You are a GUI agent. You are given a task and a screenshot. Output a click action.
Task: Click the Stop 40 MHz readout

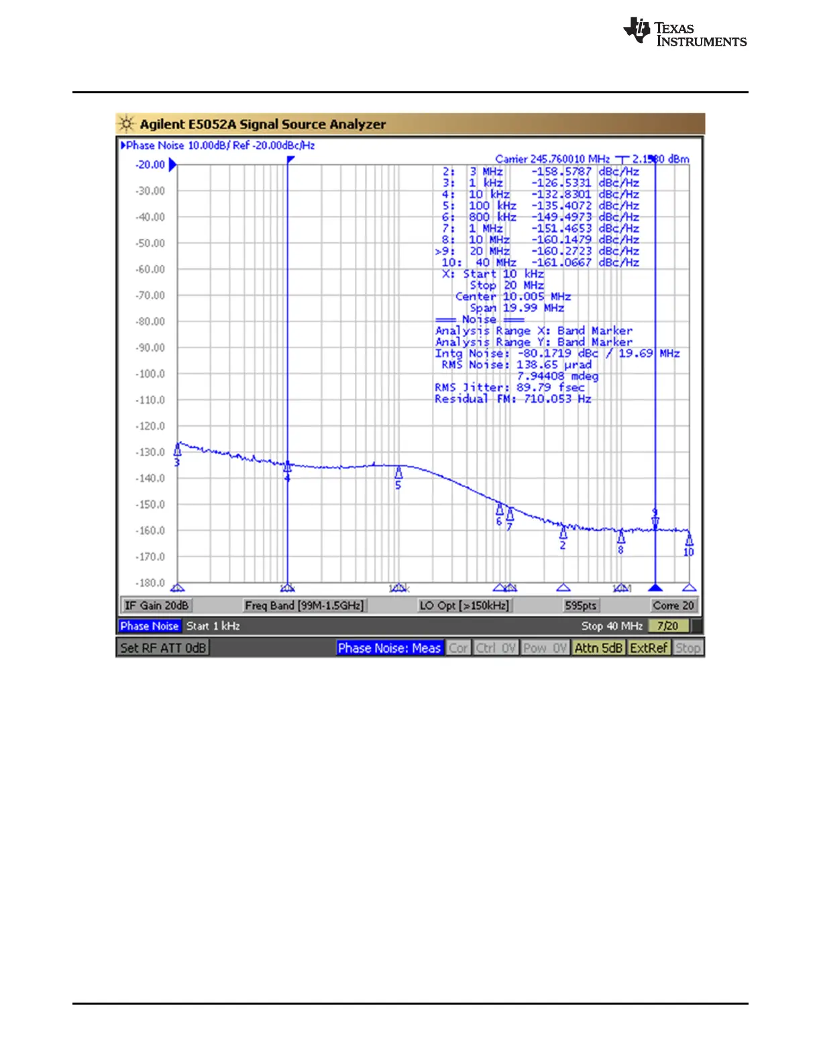pyautogui.click(x=612, y=625)
